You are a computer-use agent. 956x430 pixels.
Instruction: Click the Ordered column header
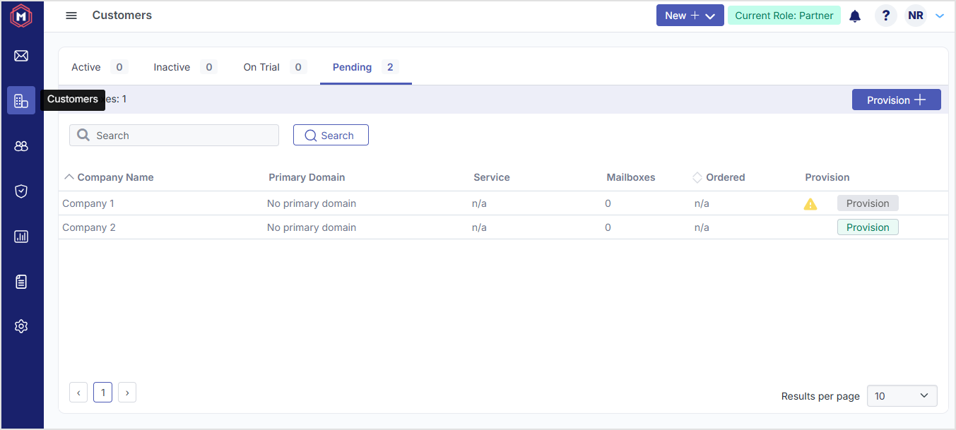[726, 177]
